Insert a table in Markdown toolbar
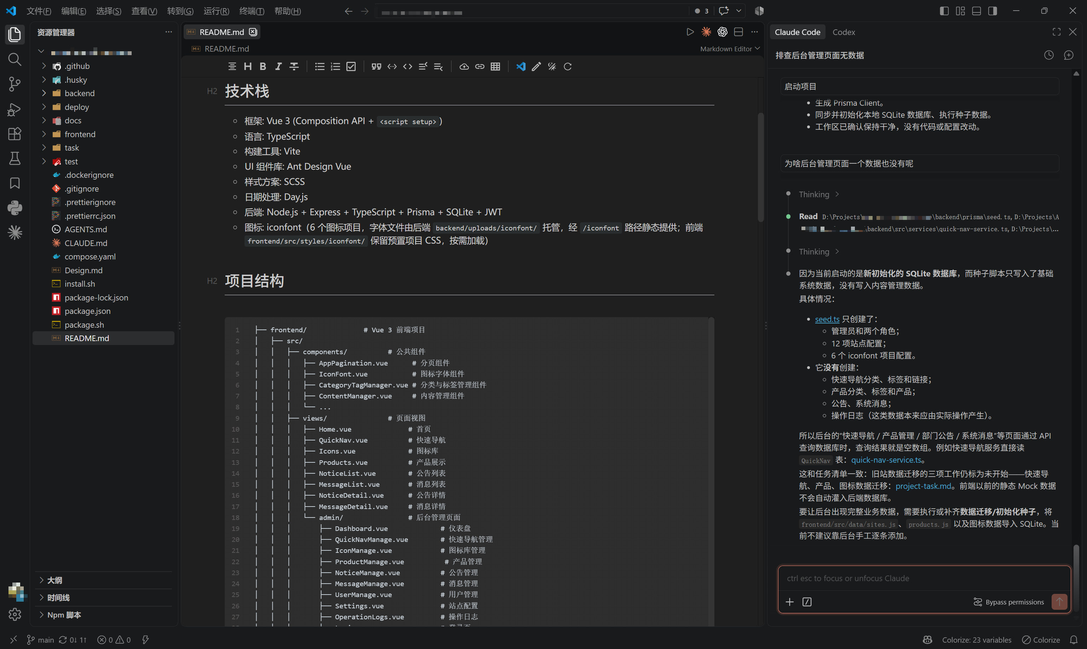 [x=495, y=66]
